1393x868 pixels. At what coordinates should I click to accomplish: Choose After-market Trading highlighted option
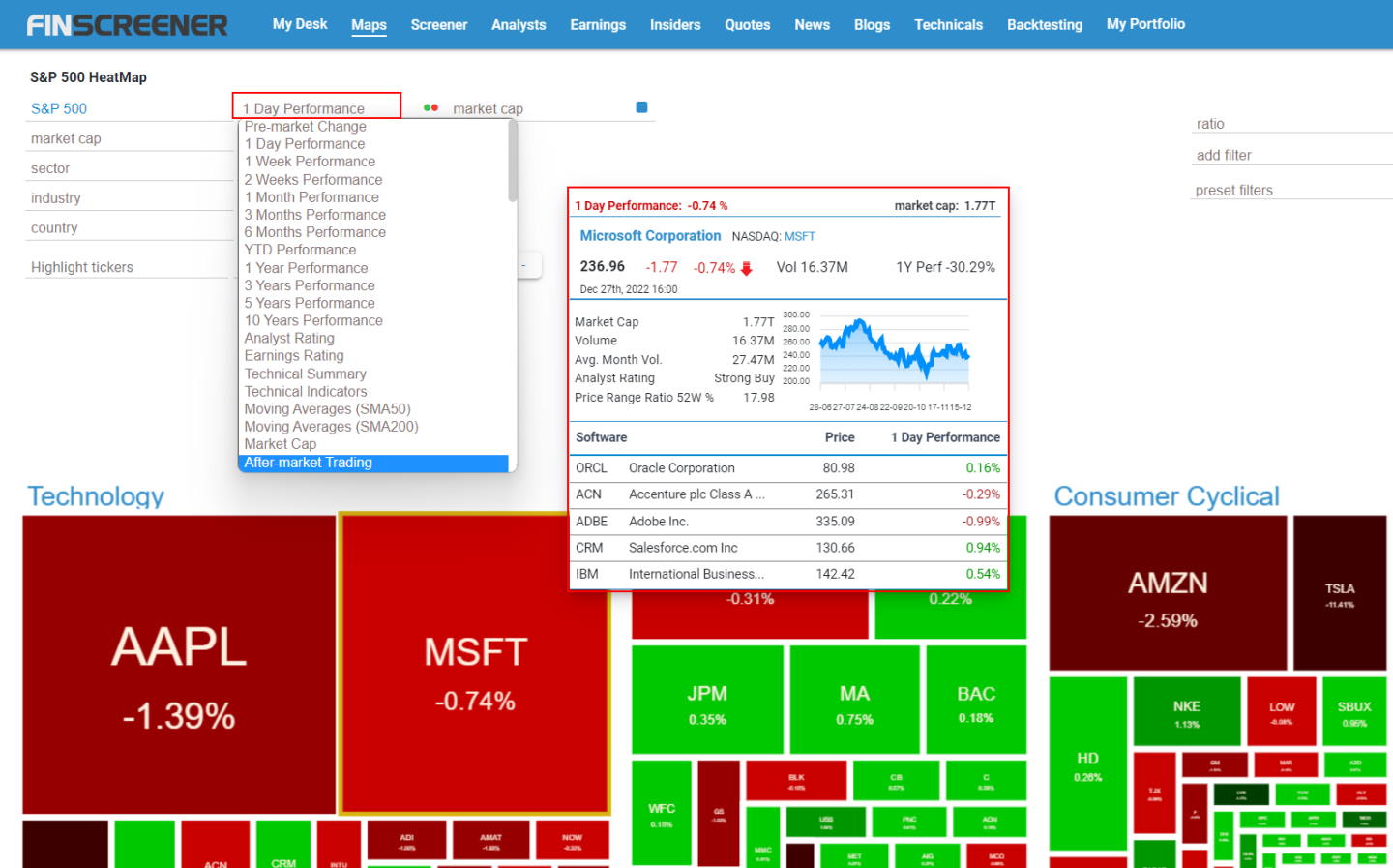[x=373, y=463]
